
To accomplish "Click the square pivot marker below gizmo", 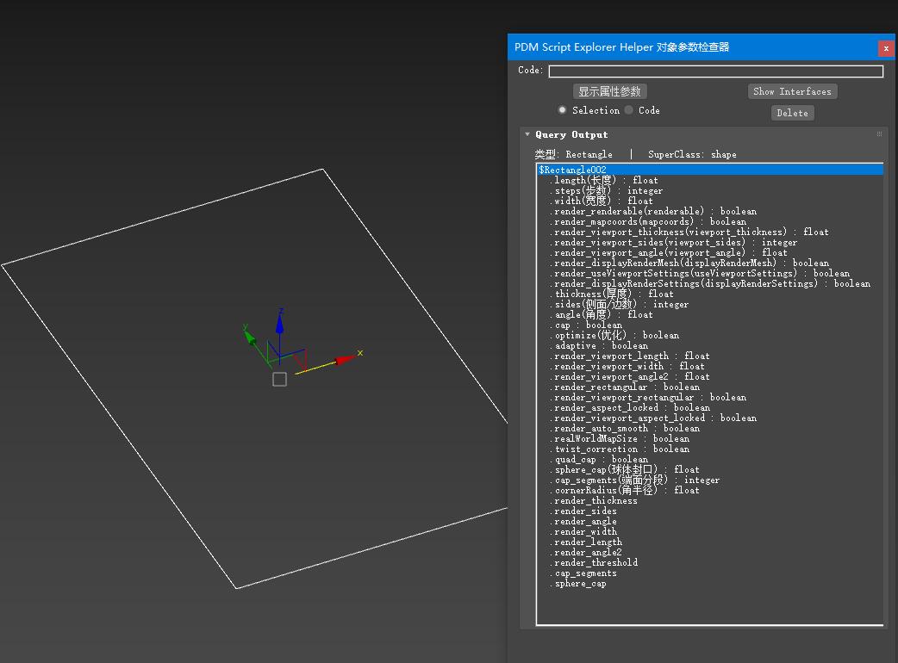I will (x=279, y=379).
